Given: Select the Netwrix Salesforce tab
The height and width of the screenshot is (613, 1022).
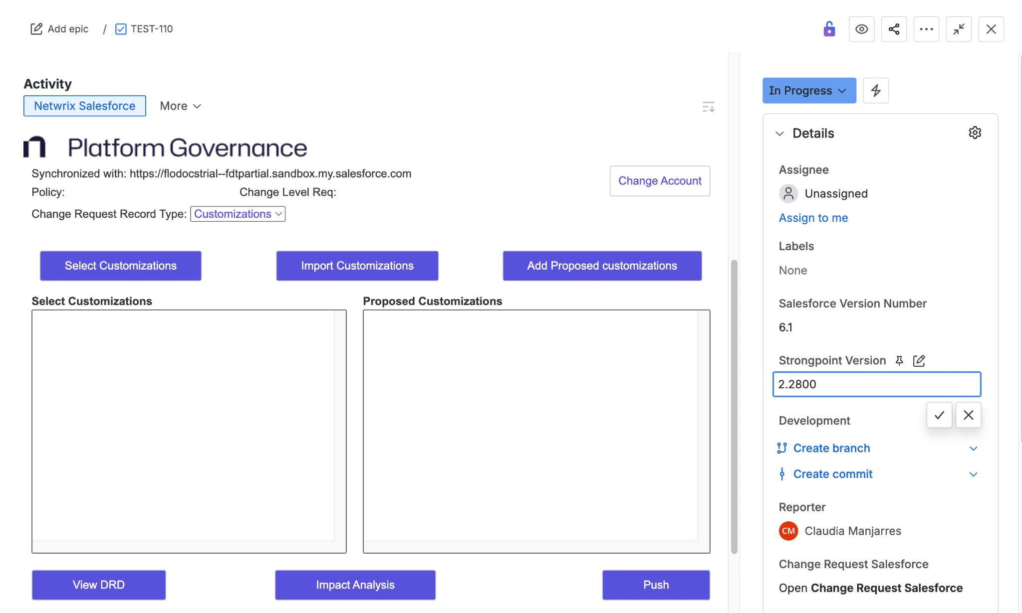Looking at the screenshot, I should (x=84, y=106).
